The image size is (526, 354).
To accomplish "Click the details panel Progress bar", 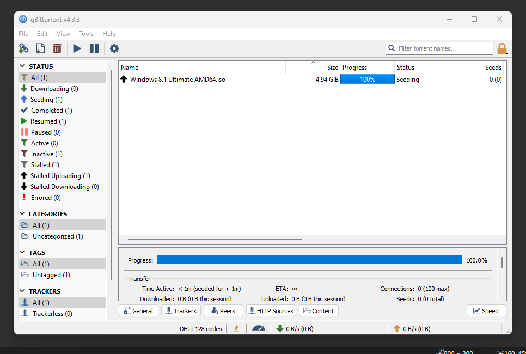I will 310,260.
